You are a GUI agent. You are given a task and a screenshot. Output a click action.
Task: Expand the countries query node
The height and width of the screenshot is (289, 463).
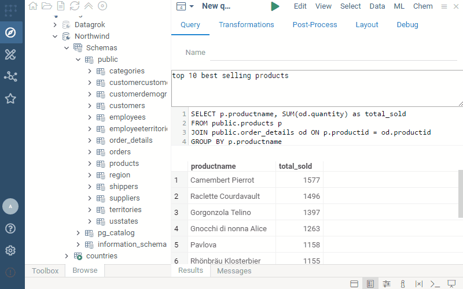[x=67, y=256]
